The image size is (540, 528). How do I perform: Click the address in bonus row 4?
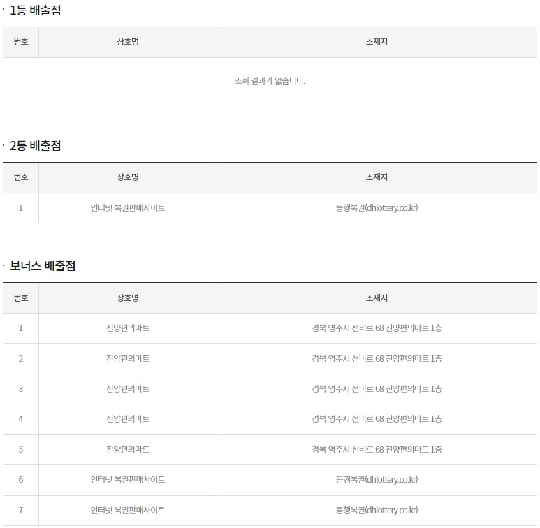(377, 419)
